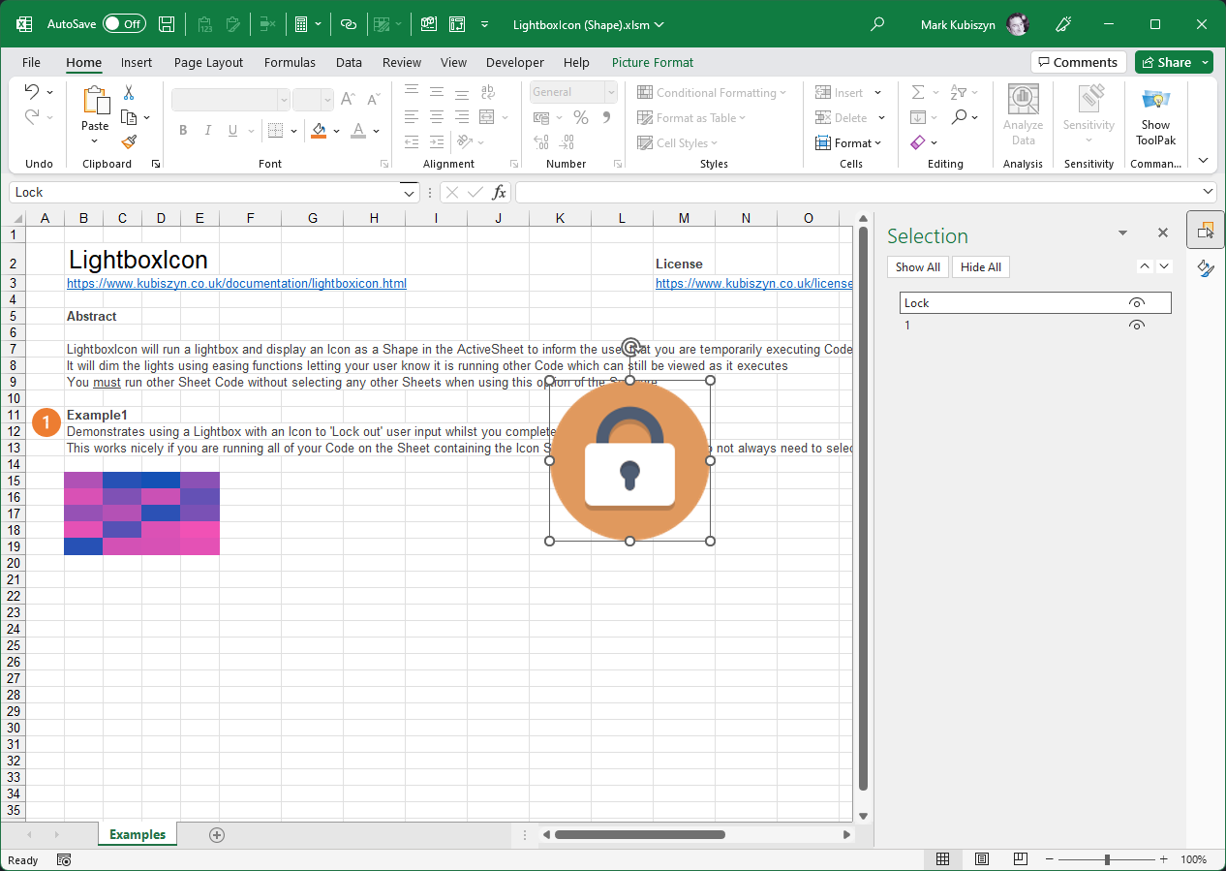The width and height of the screenshot is (1226, 871).
Task: Switch to the Developer tab
Action: point(514,62)
